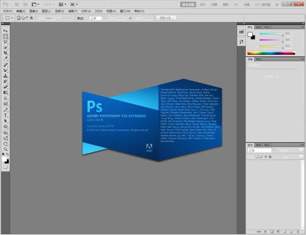Select the Clone Stamp tool
The image size is (306, 235).
tap(6, 76)
